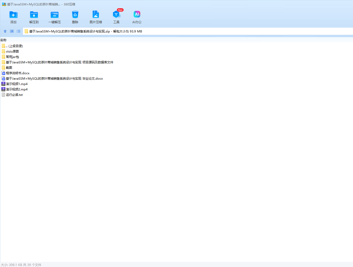Click the 毕业论文.docx Word file icon
Viewport: 353px width, 267px height.
tap(3, 78)
